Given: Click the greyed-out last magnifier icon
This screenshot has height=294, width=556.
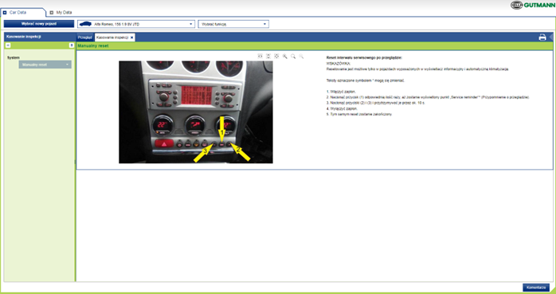Looking at the screenshot, I should [301, 56].
